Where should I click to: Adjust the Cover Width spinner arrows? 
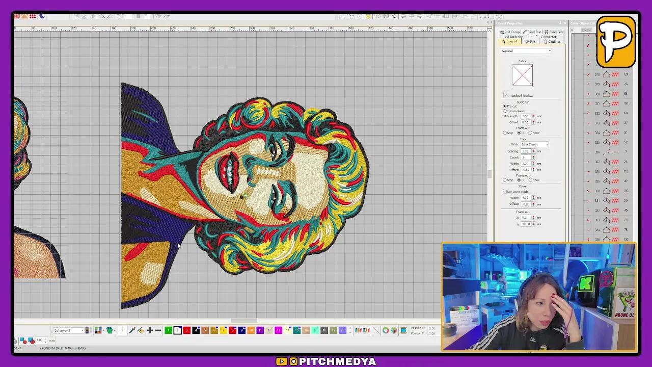pos(533,198)
